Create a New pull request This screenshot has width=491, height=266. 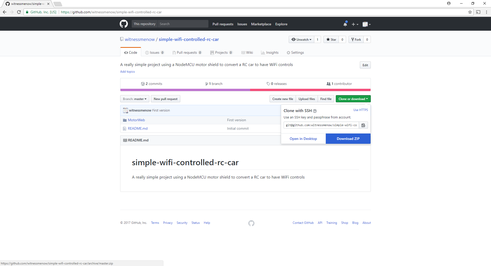tap(165, 99)
